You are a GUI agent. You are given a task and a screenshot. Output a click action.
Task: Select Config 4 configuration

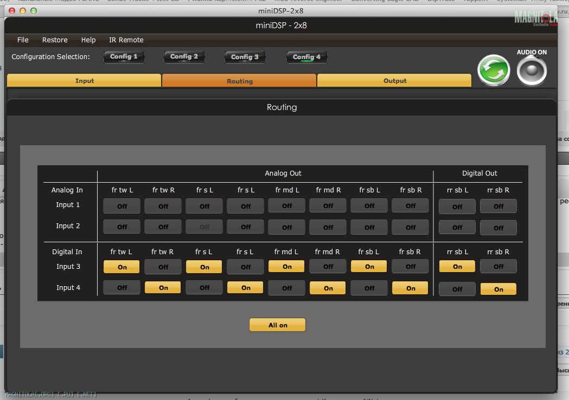pyautogui.click(x=306, y=57)
